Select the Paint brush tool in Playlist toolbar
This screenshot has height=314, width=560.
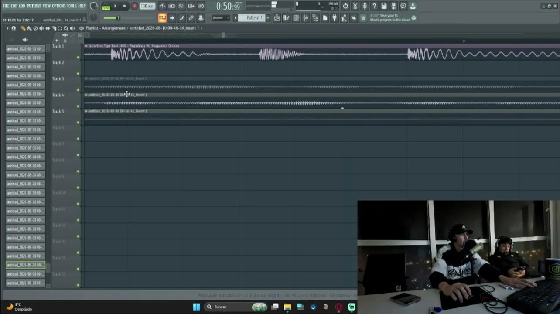[29, 28]
